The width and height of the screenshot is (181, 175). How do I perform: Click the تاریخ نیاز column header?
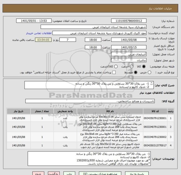point(19,111)
